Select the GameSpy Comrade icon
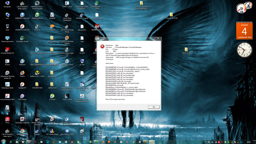Viewport: 256px width, 144px height. [22, 120]
